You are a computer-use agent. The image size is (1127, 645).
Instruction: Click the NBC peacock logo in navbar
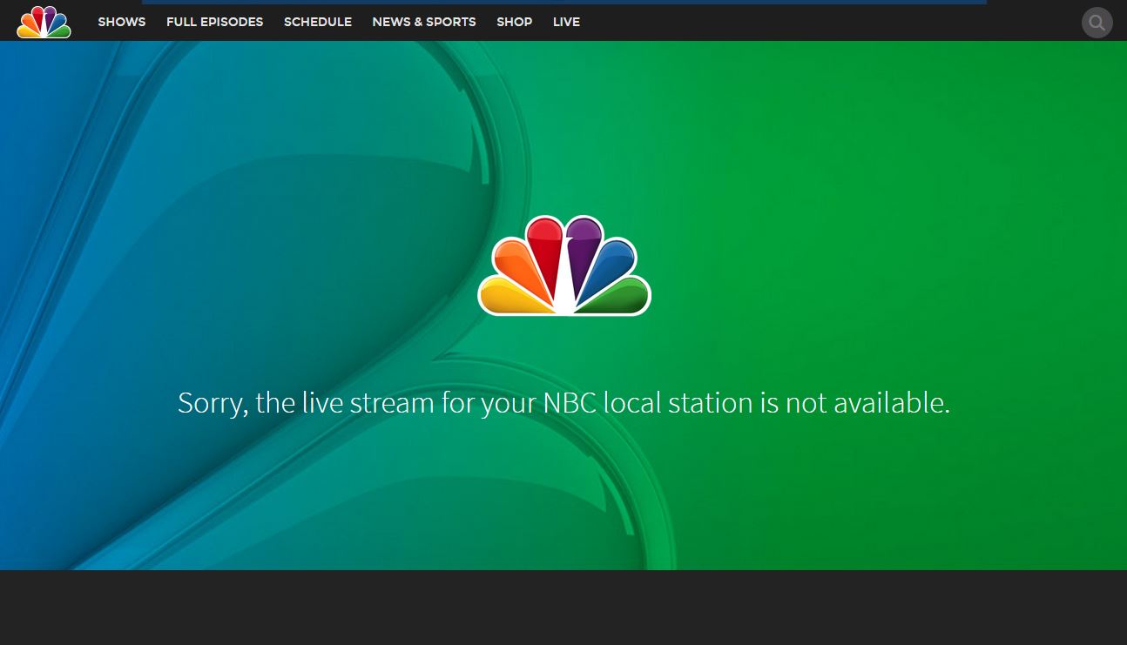[x=44, y=22]
